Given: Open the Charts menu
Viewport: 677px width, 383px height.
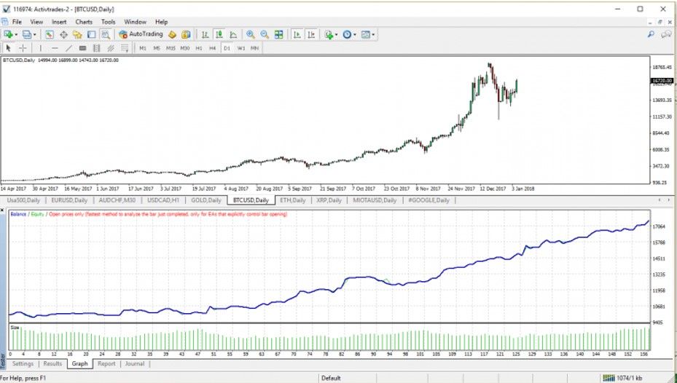Looking at the screenshot, I should [x=84, y=22].
